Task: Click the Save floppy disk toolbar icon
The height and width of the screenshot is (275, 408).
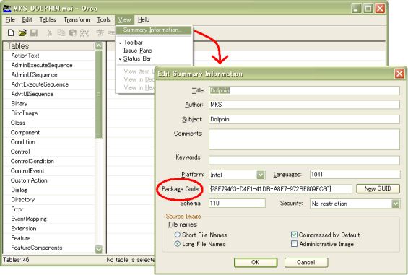Action: pos(34,32)
